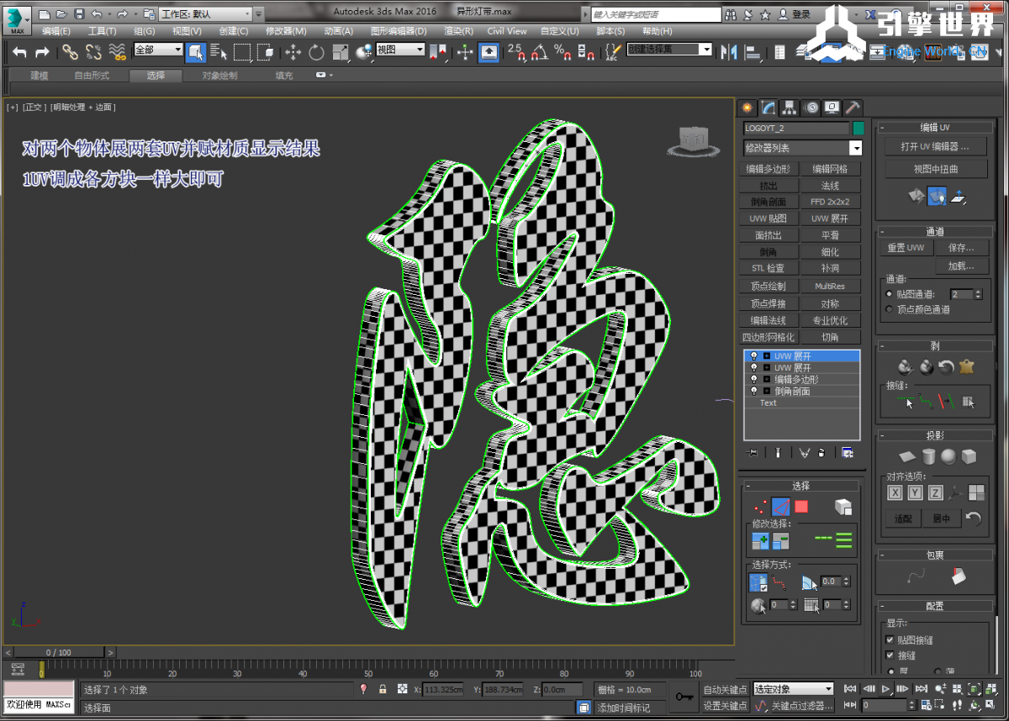Screen dimensions: 1009x721
Task: Click Remove modifier trash icon
Action: 821,453
